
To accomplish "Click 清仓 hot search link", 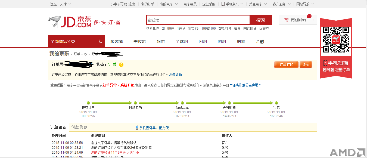I will pyautogui.click(x=237, y=29).
